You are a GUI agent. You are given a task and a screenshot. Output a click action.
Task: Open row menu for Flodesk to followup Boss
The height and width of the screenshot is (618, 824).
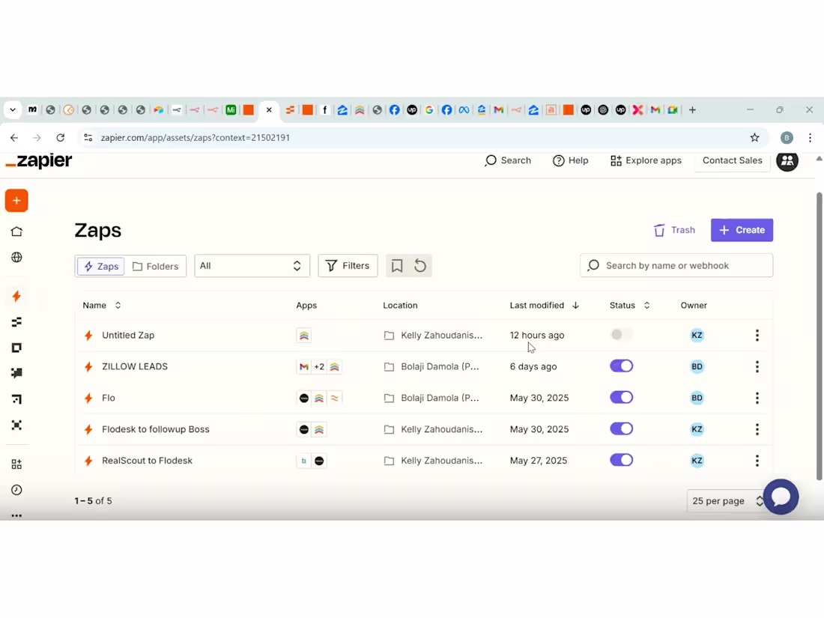tap(757, 429)
